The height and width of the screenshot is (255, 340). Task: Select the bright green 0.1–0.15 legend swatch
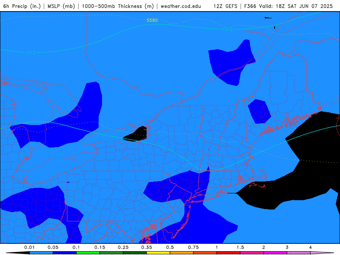pyautogui.click(x=88, y=253)
